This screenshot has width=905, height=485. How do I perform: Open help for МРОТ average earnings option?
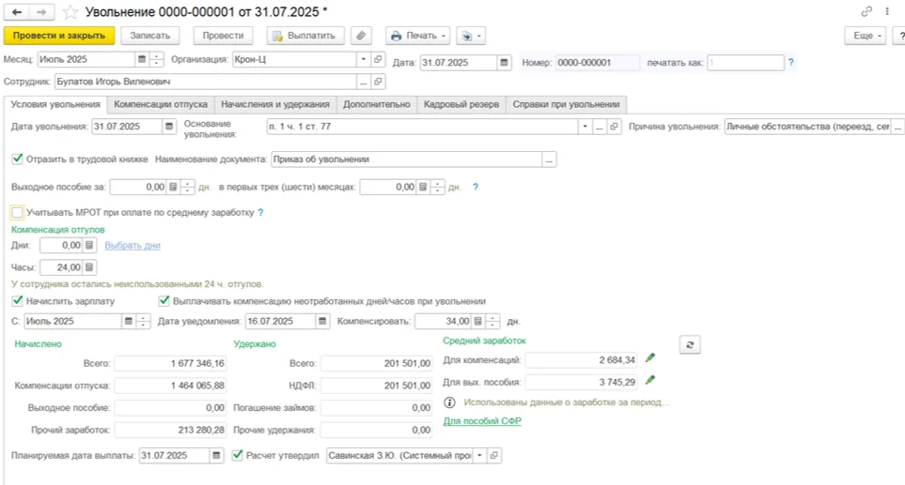pos(261,213)
